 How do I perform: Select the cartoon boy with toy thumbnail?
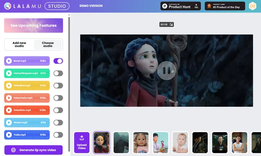click(x=160, y=143)
